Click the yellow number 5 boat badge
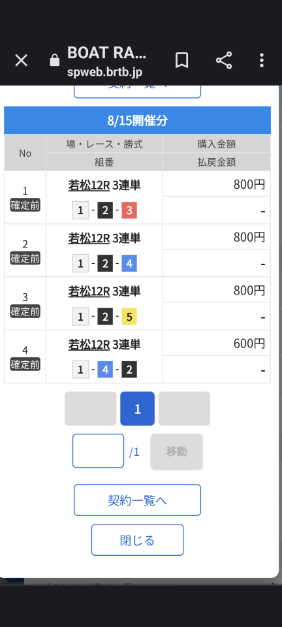This screenshot has height=627, width=282. click(129, 317)
